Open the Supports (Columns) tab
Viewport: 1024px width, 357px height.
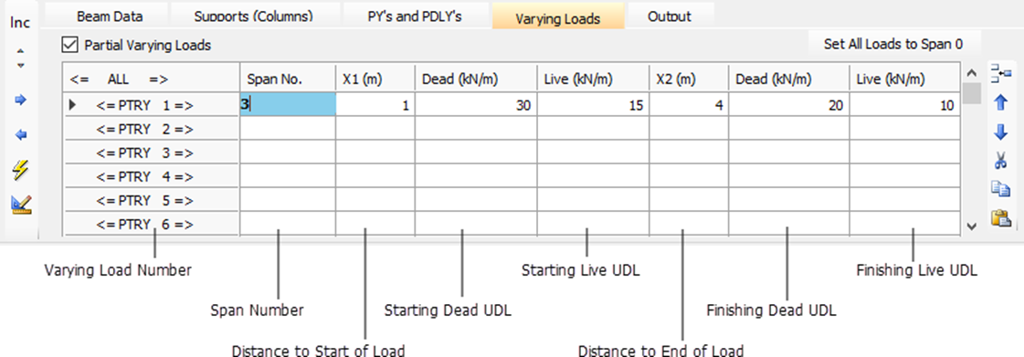tap(254, 16)
